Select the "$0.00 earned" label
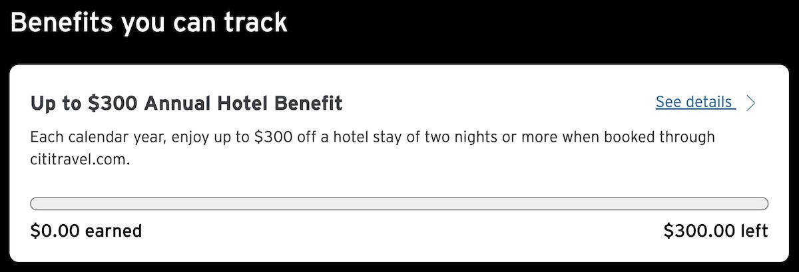Screen dimensions: 799x272 point(86,231)
